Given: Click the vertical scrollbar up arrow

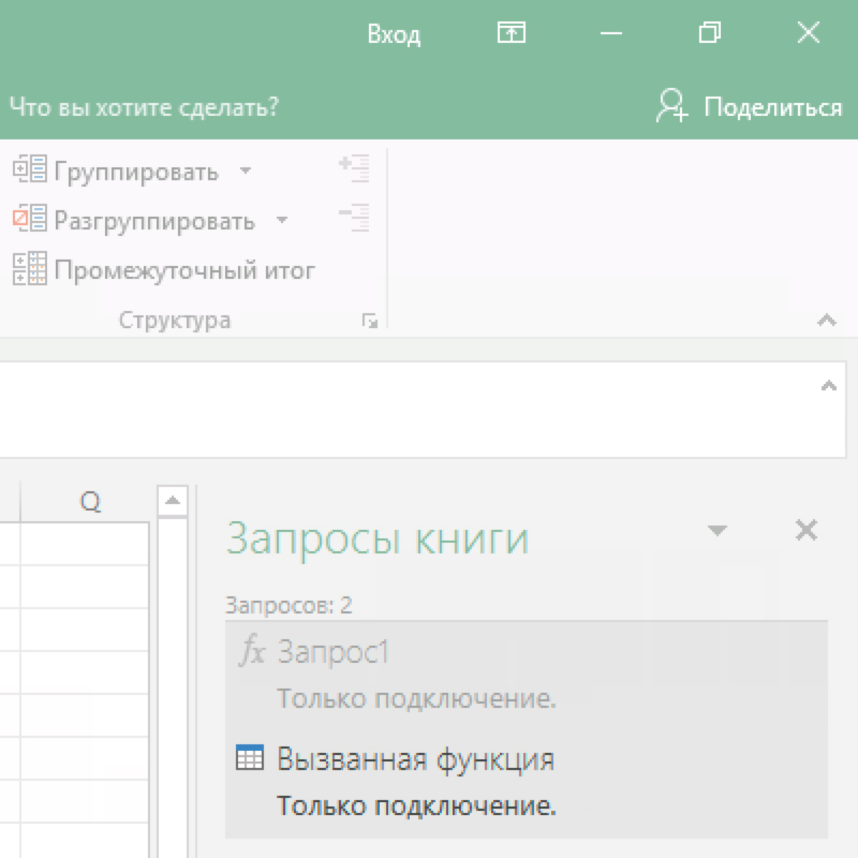Looking at the screenshot, I should click(x=172, y=501).
